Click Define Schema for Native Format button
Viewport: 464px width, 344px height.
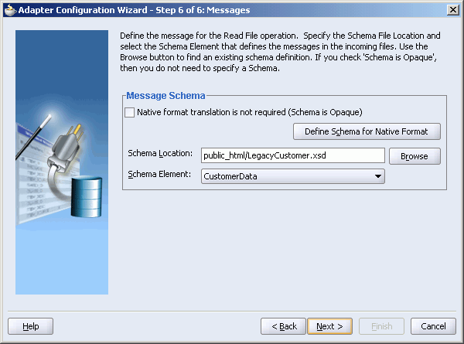click(367, 131)
